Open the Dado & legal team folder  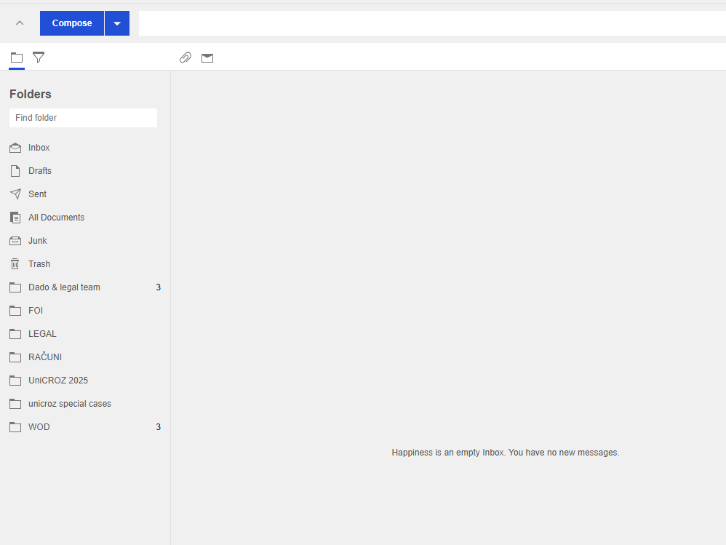click(x=85, y=287)
